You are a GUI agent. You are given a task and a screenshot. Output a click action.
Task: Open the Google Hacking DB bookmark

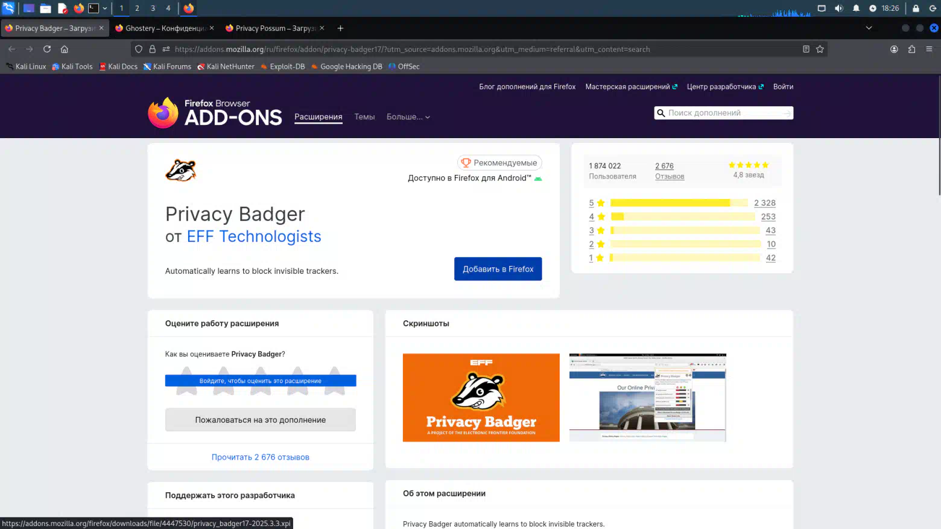pyautogui.click(x=346, y=67)
